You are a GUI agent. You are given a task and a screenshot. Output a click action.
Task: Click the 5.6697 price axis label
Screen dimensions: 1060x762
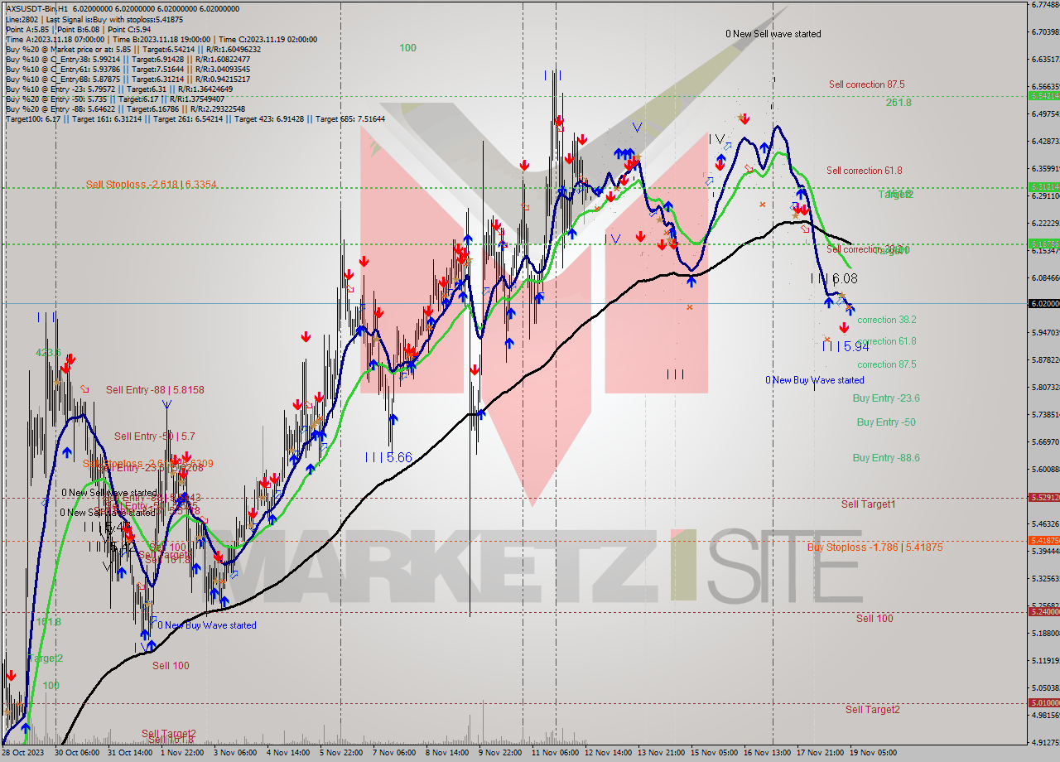(1045, 442)
